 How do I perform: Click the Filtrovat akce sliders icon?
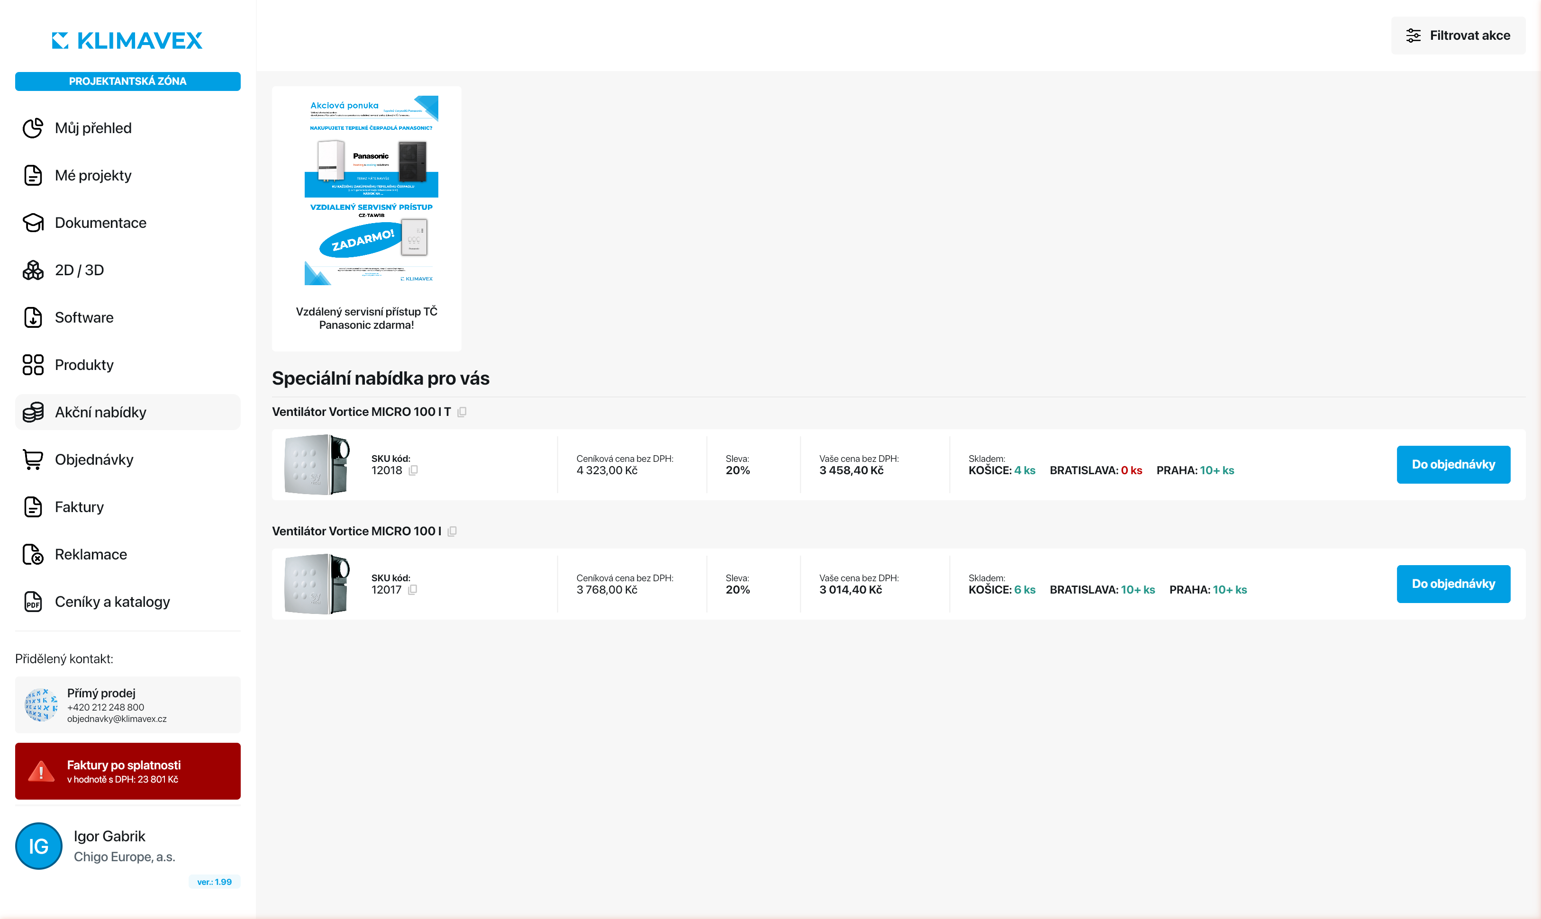point(1413,36)
